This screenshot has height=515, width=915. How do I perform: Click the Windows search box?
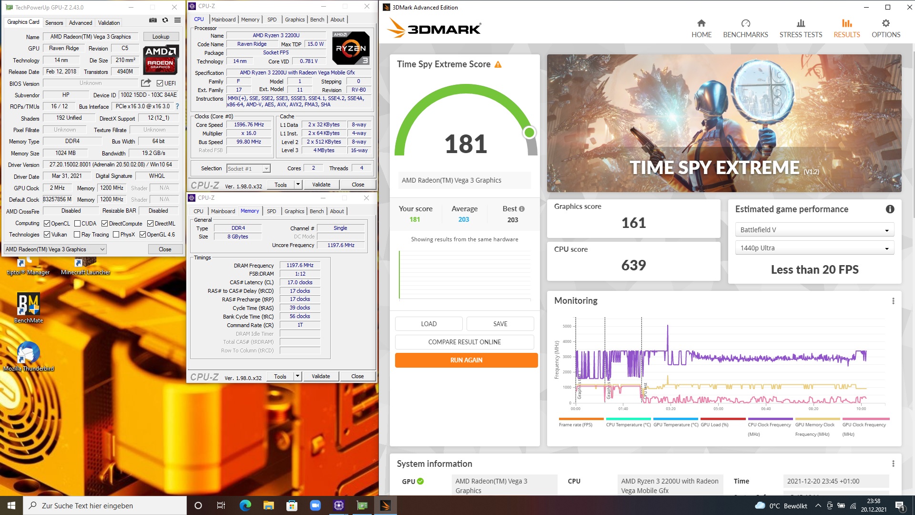point(105,505)
